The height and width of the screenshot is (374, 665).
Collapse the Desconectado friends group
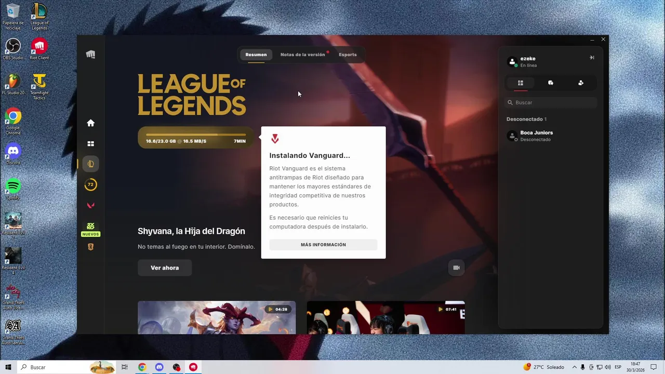tap(526, 119)
